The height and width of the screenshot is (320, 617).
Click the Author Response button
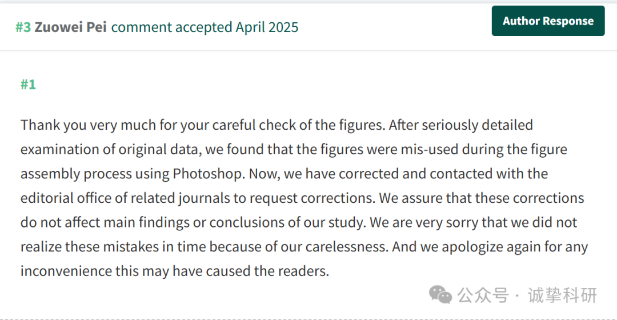(548, 21)
